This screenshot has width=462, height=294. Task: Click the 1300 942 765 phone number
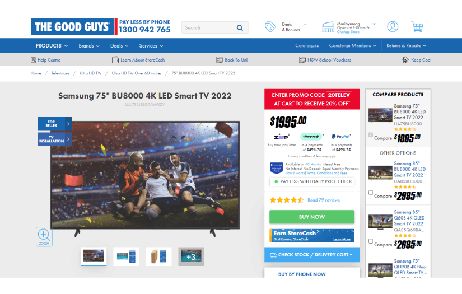click(x=144, y=30)
